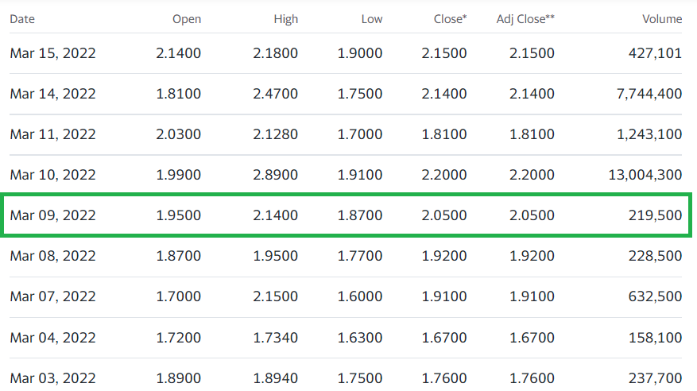697x391 pixels.
Task: Click the Close* column header
Action: (x=451, y=19)
